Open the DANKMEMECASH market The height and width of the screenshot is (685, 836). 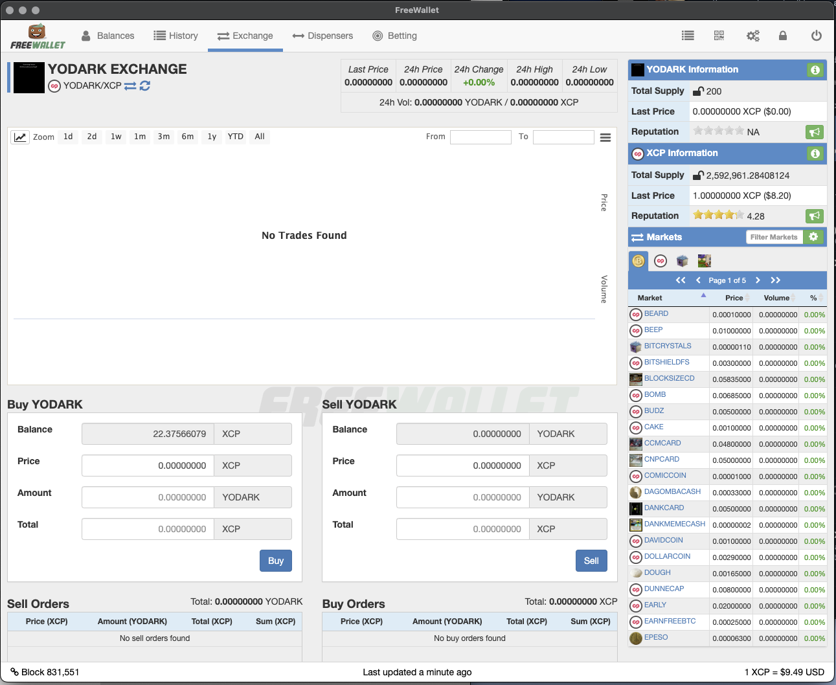[675, 524]
